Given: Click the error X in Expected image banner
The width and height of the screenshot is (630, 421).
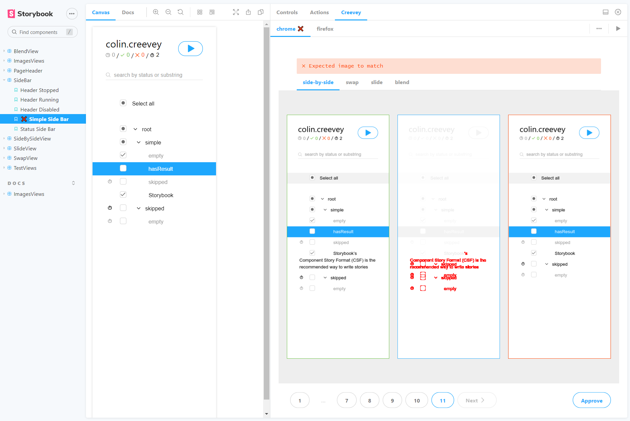Looking at the screenshot, I should click(304, 66).
